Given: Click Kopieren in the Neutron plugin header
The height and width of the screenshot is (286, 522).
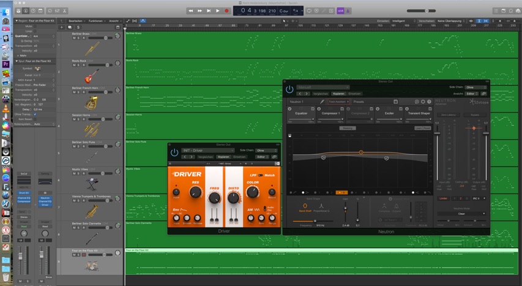Looking at the screenshot, I should tap(338, 94).
